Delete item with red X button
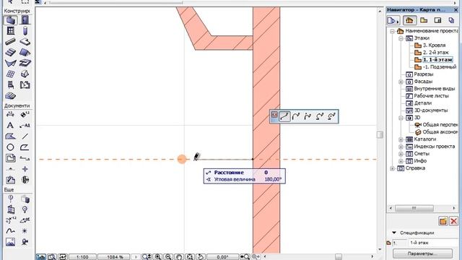462x260 pixels. coord(454,221)
